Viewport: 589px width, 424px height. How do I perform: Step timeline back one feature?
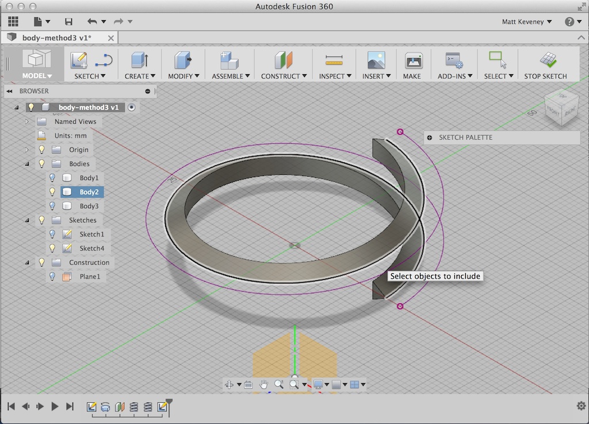tap(25, 406)
